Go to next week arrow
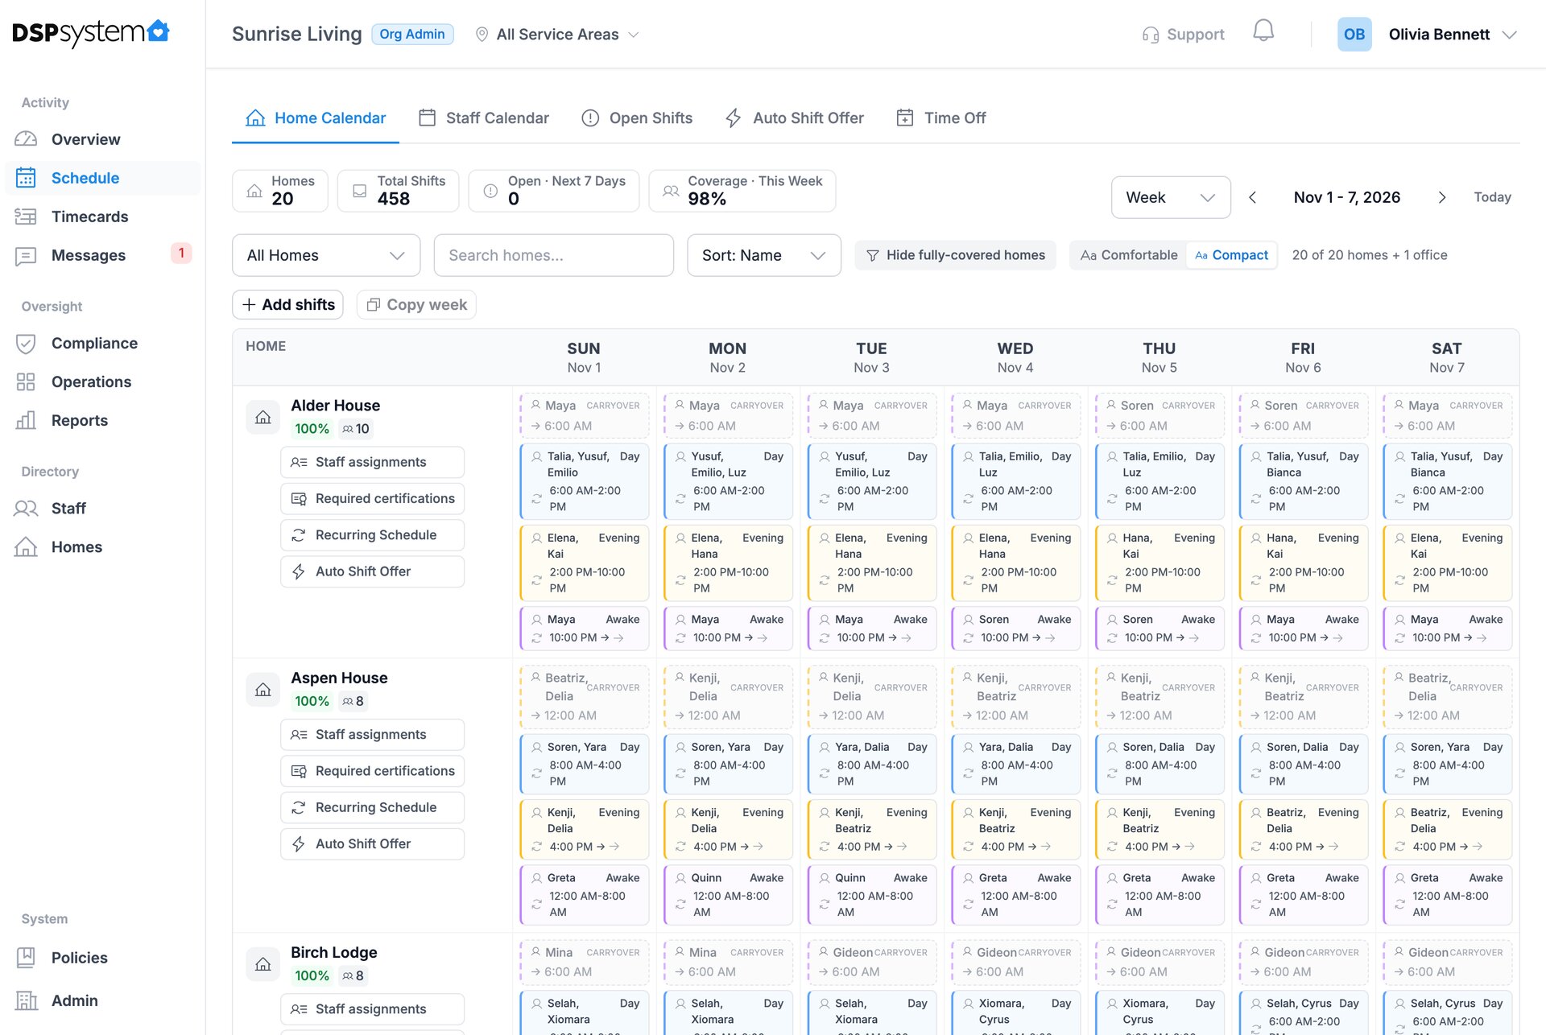This screenshot has width=1546, height=1035. (x=1442, y=197)
